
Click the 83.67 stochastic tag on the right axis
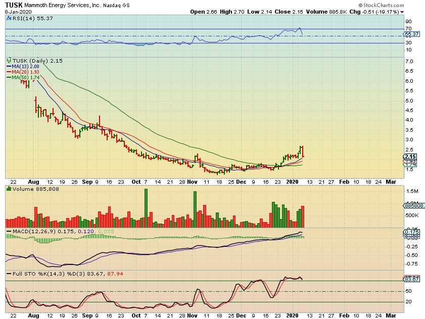coord(411,279)
